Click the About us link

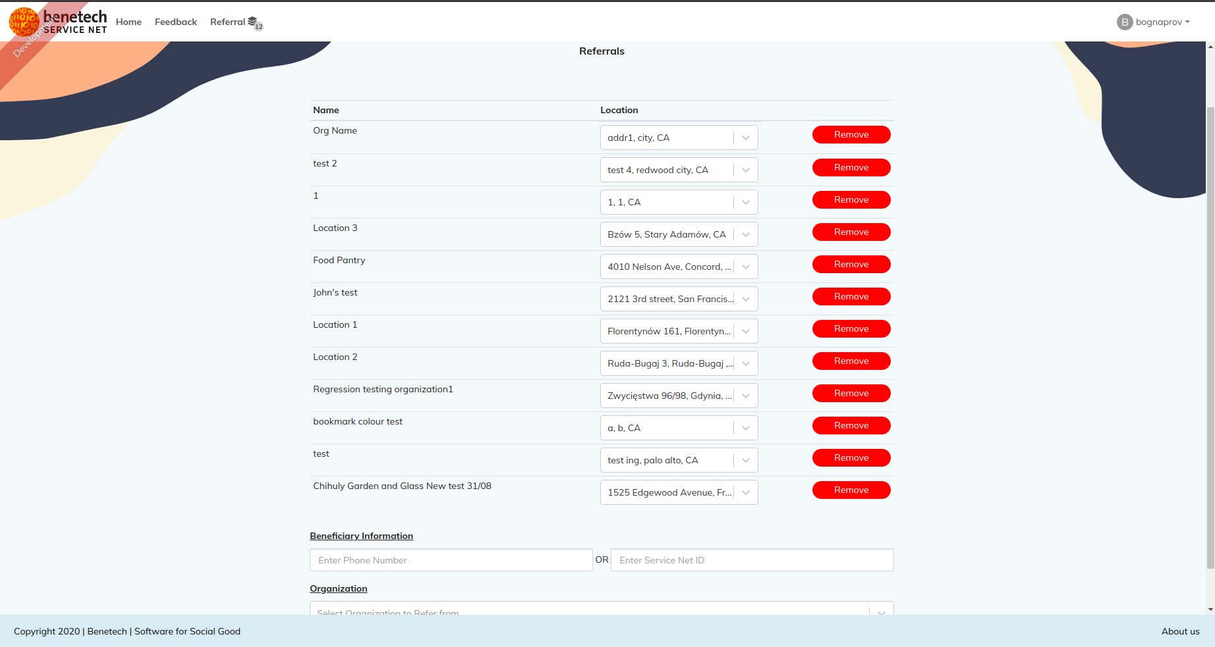1180,631
